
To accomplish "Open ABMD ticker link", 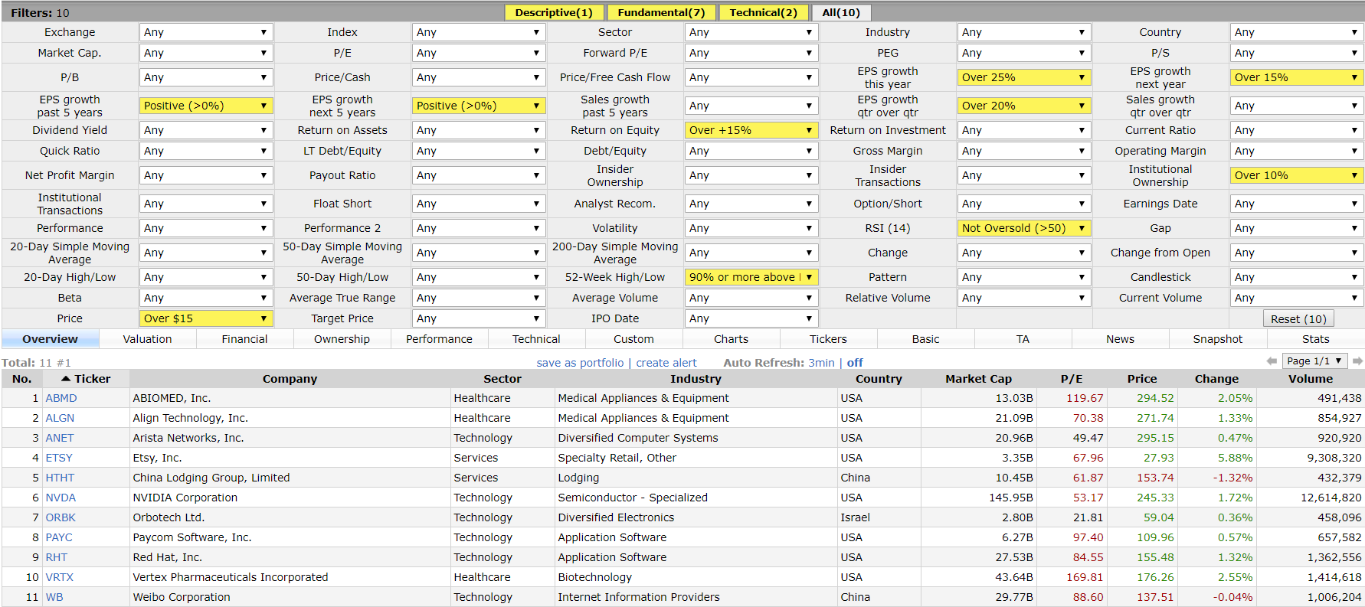I will pyautogui.click(x=61, y=398).
